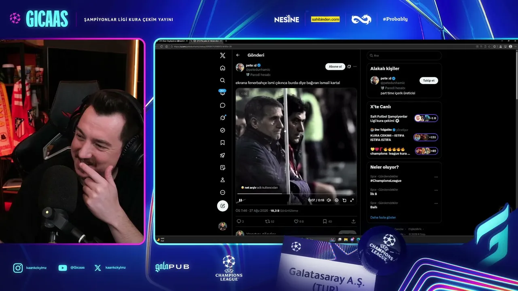Viewport: 518px width, 291px height.
Task: Open the post's three-dot more menu
Action: (355, 67)
